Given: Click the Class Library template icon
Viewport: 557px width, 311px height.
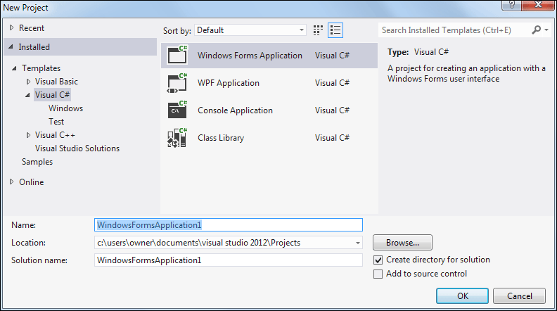Looking at the screenshot, I should point(177,138).
